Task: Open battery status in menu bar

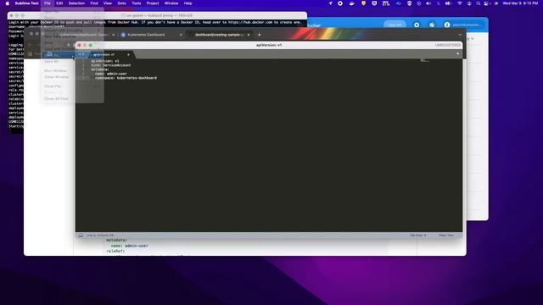Action: tap(448, 3)
